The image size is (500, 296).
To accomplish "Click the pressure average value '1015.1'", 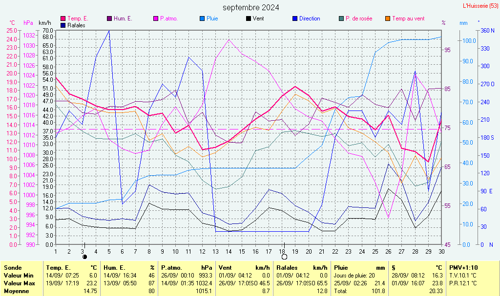I will tap(204, 291).
